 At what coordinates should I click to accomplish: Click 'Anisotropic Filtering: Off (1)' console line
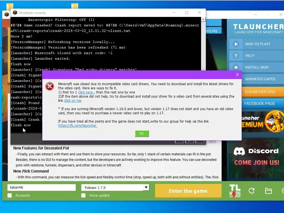click(61, 20)
